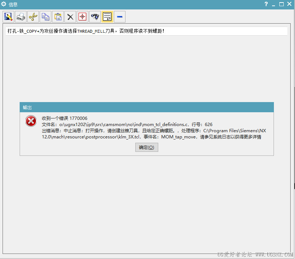Click the red crosshair target icon
295x259 pixels.
(x=83, y=17)
